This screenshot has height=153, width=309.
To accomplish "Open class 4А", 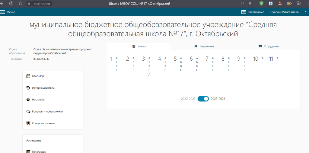I will pyautogui.click(x=165, y=58).
